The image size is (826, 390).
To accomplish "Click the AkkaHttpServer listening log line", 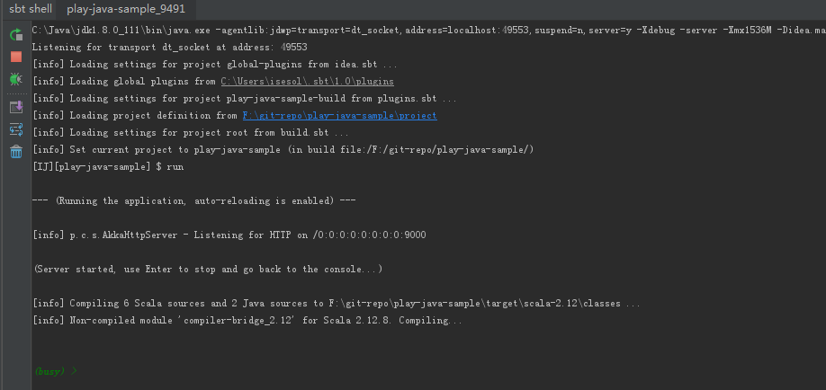I will point(229,235).
